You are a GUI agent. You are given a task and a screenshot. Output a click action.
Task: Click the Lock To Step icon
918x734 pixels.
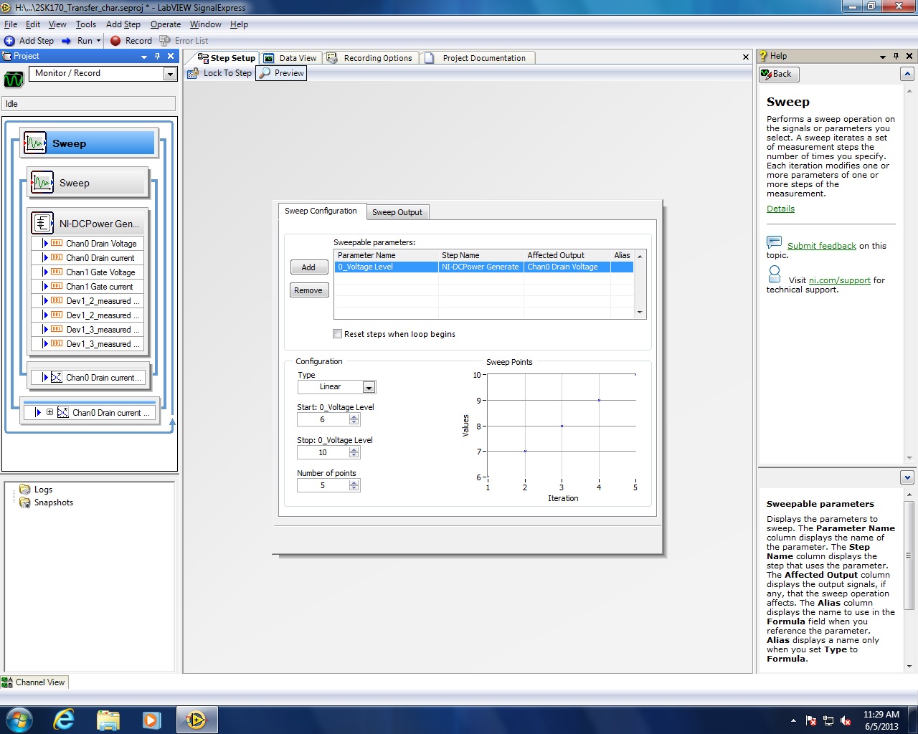point(193,73)
